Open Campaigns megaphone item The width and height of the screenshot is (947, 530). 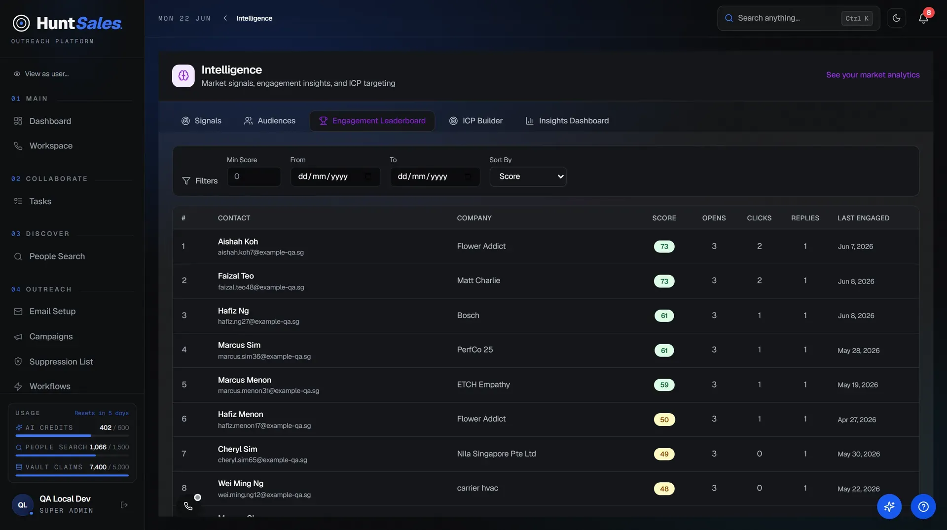51,337
